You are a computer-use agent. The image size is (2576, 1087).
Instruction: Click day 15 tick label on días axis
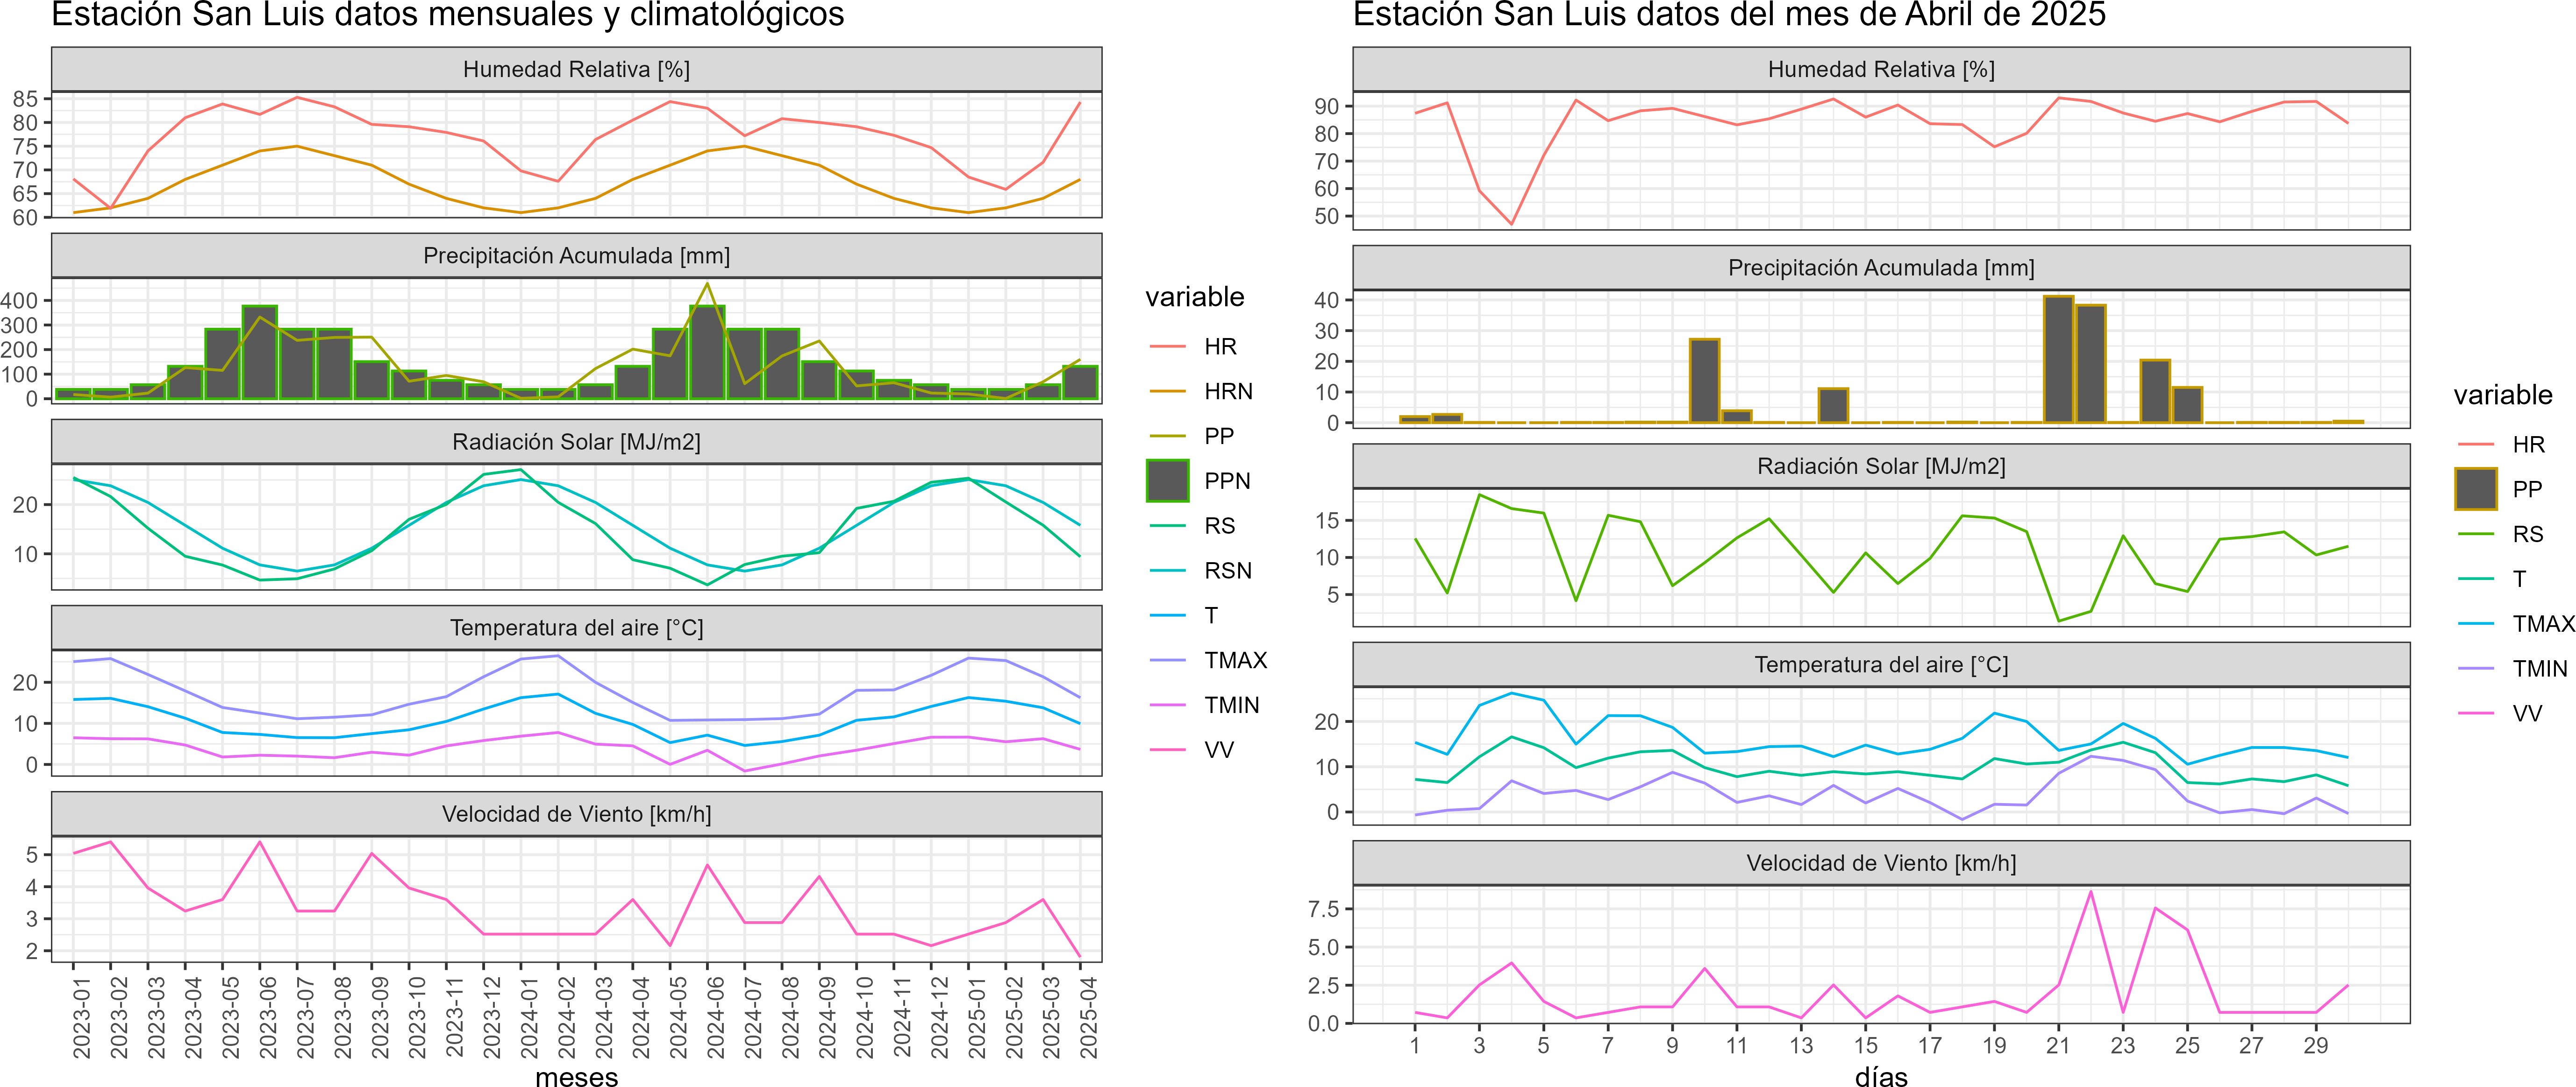1865,1045
